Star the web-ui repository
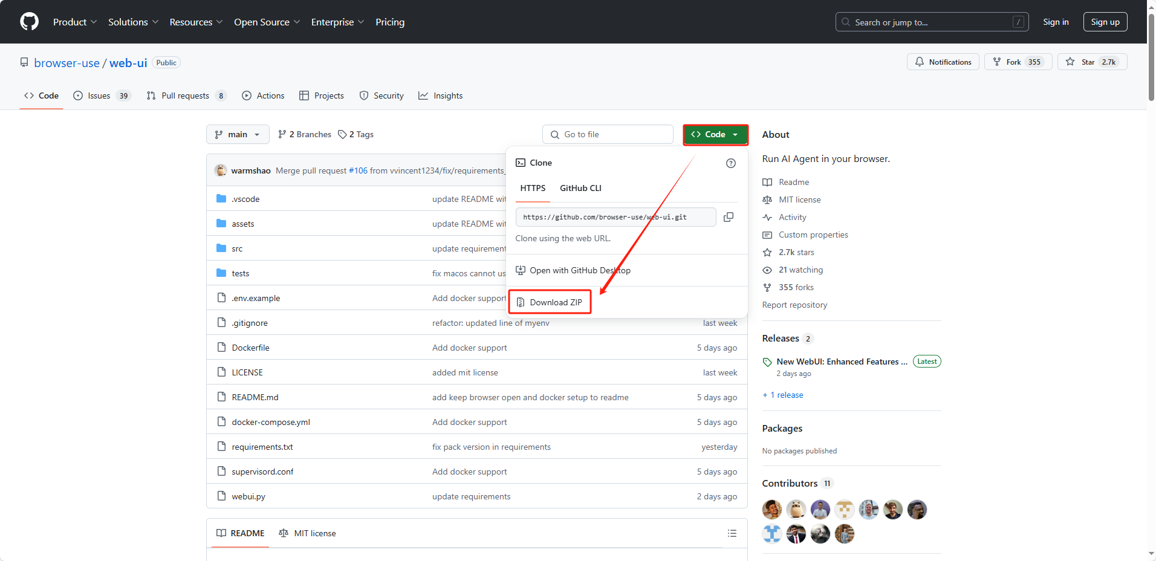Viewport: 1156px width, 561px height. [x=1092, y=62]
